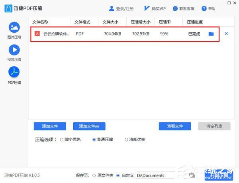The height and width of the screenshot is (183, 239).
Task: Click the 文件名称 column header
Action: click(x=40, y=22)
